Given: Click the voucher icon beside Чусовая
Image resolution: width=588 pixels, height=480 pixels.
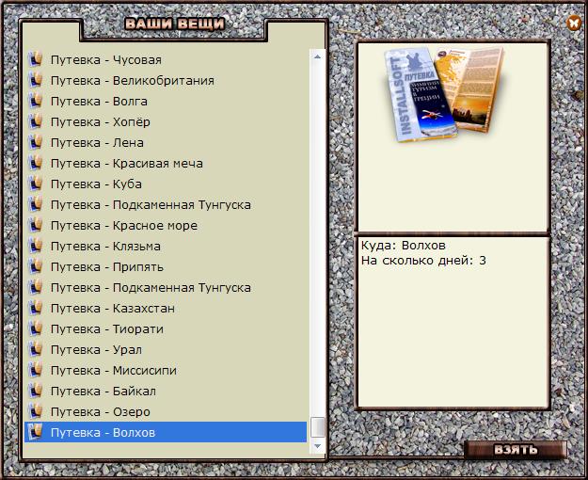Looking at the screenshot, I should [35, 59].
